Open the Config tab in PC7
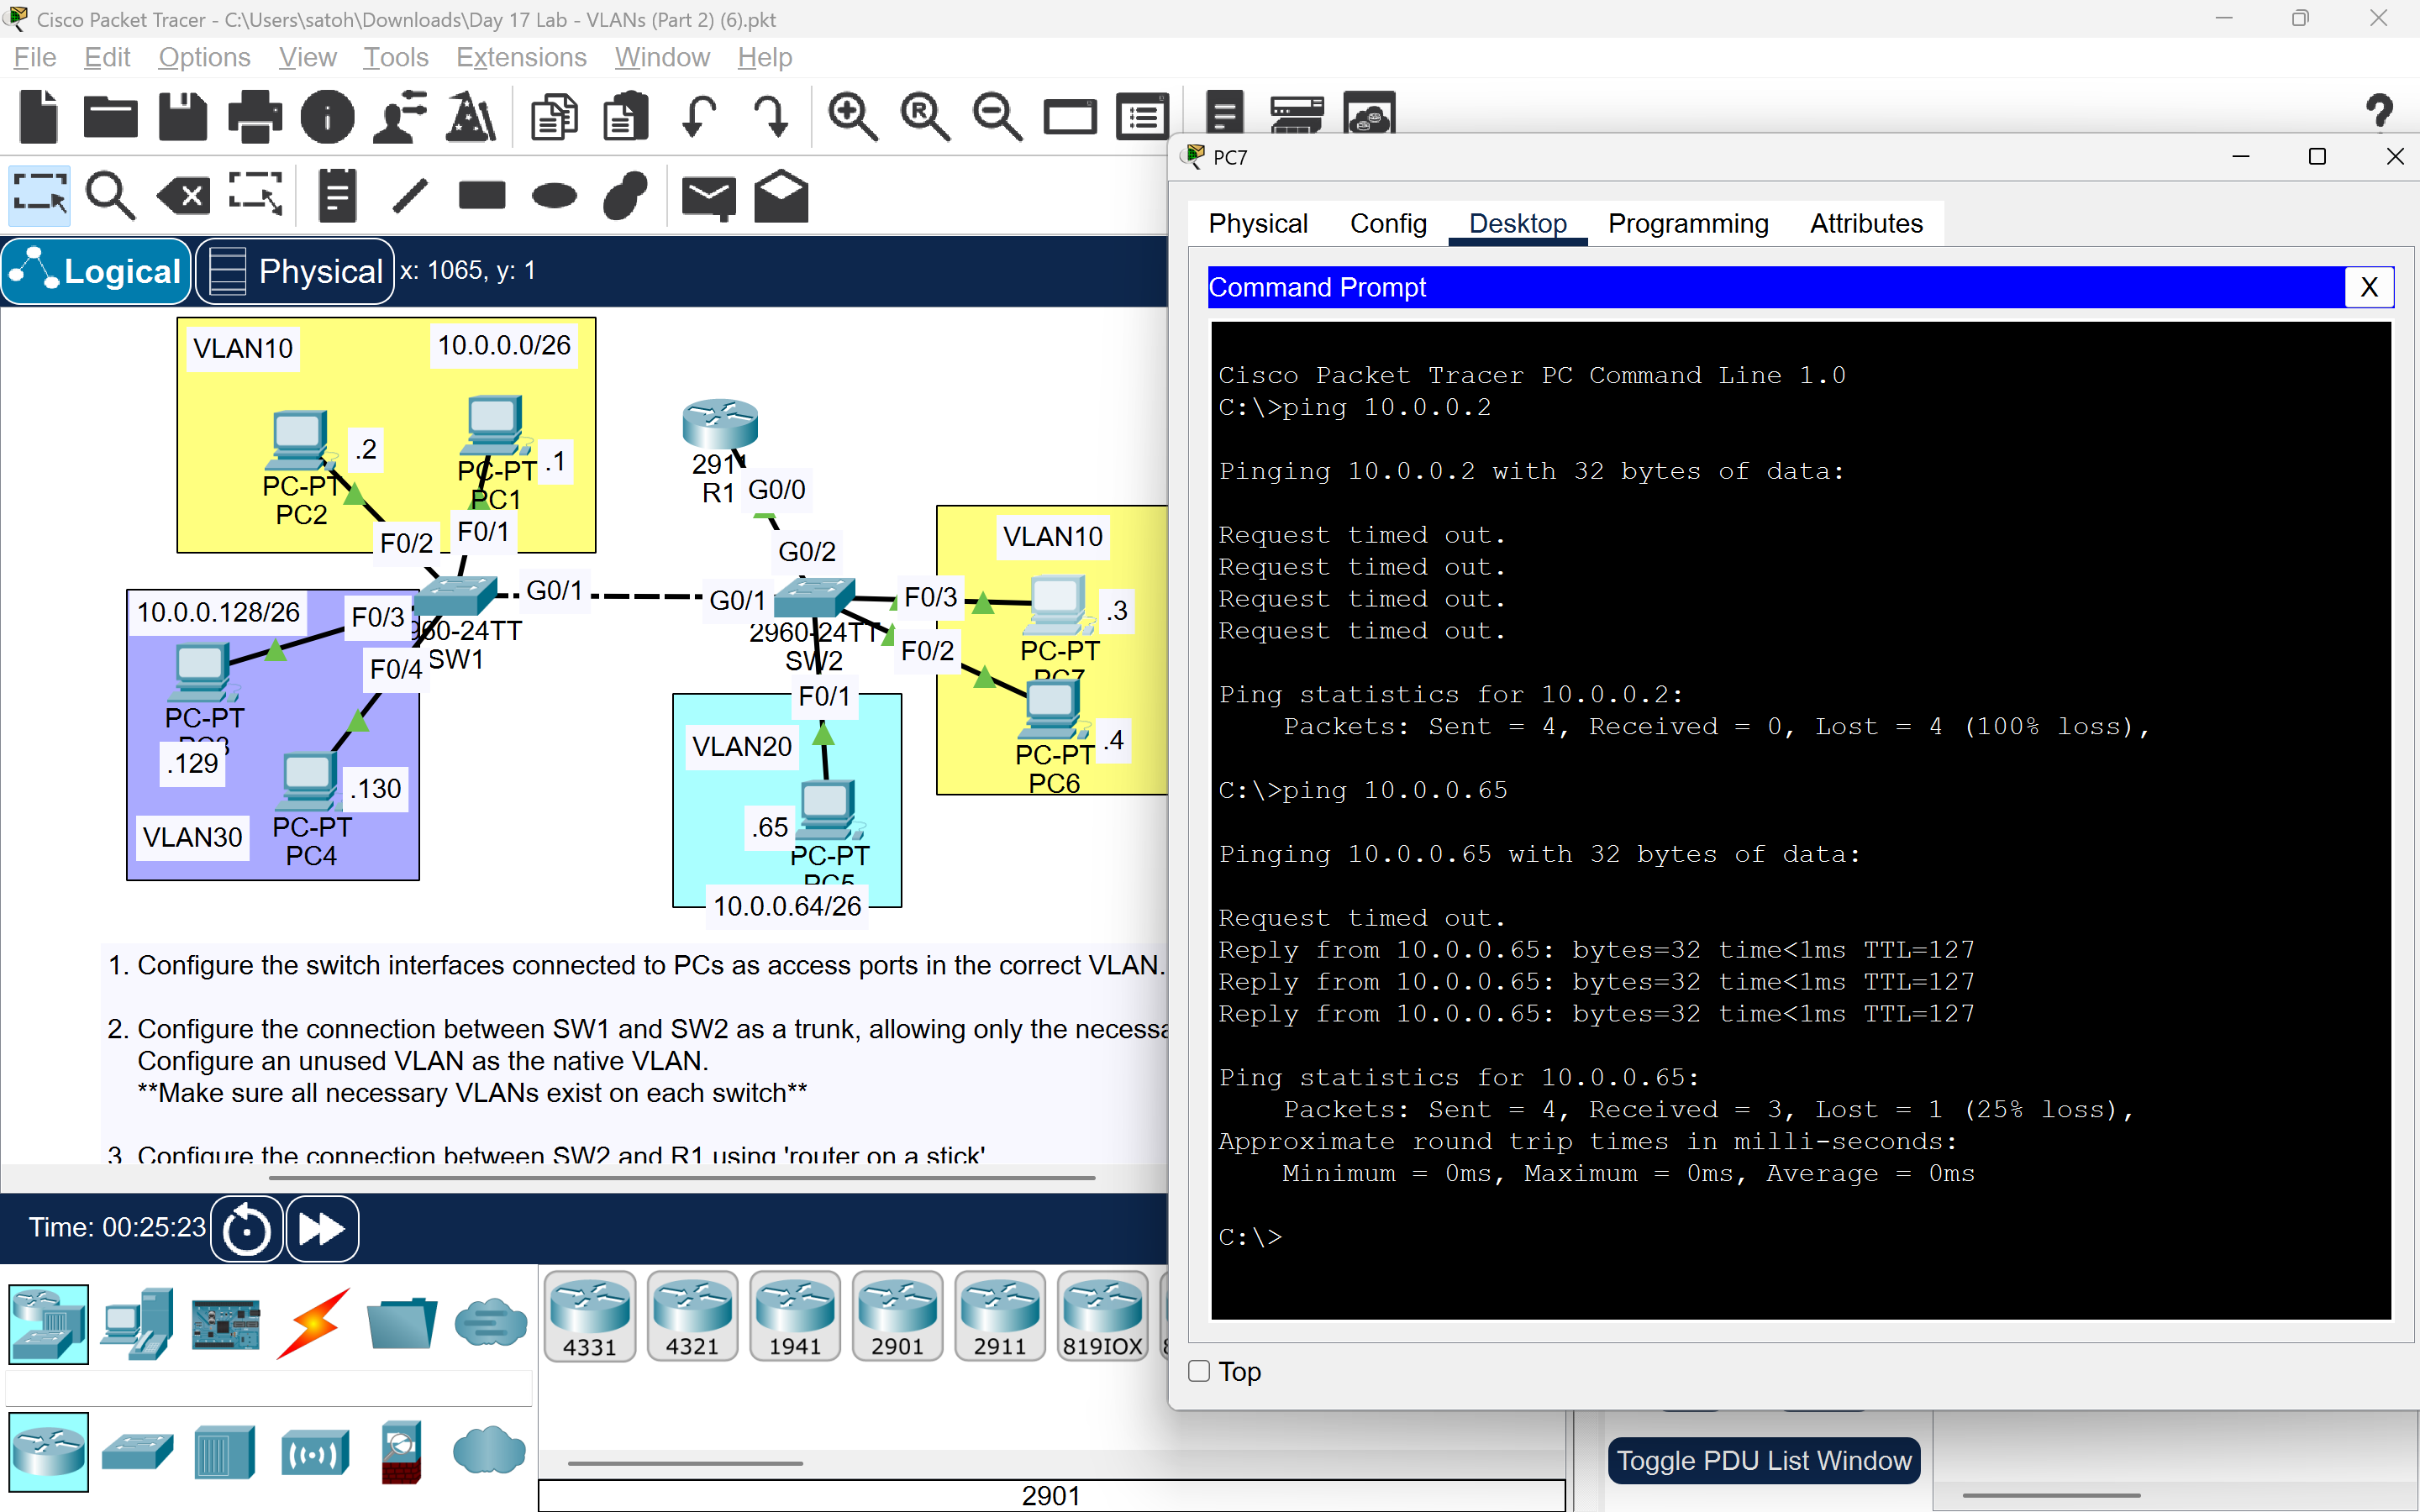Image resolution: width=2420 pixels, height=1512 pixels. point(1388,223)
